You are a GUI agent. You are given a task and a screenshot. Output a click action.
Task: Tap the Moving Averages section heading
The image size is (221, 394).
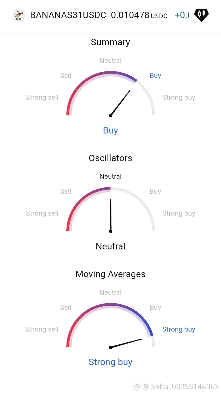(x=110, y=274)
